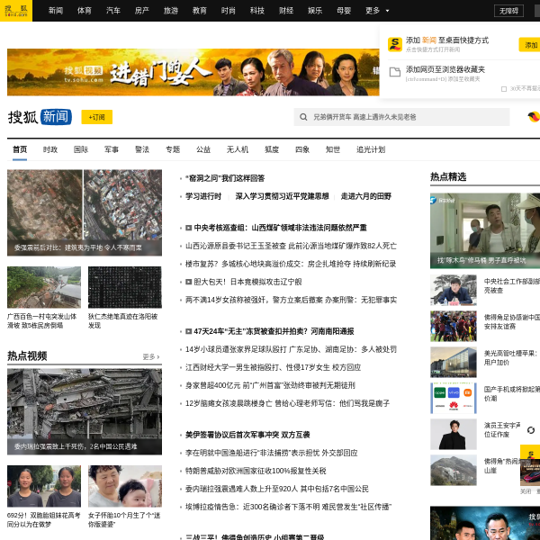Open the 体育 item in top navigation
The width and height of the screenshot is (540, 540).
point(85,11)
